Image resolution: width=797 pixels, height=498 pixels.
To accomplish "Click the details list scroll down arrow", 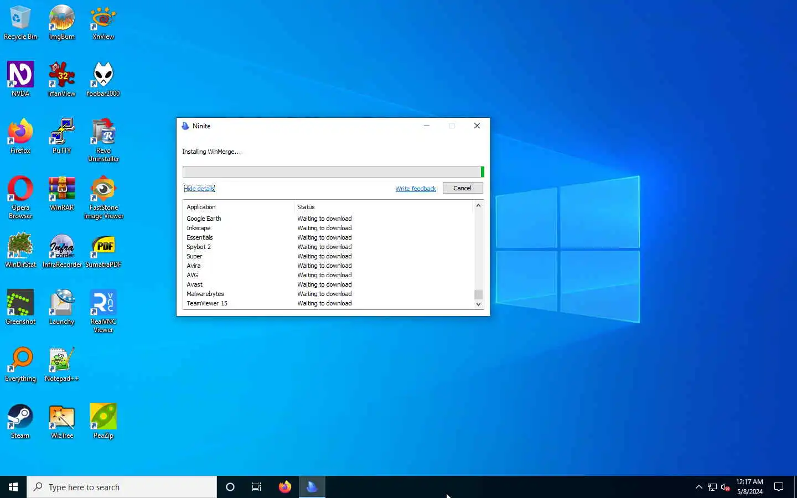I will 479,304.
